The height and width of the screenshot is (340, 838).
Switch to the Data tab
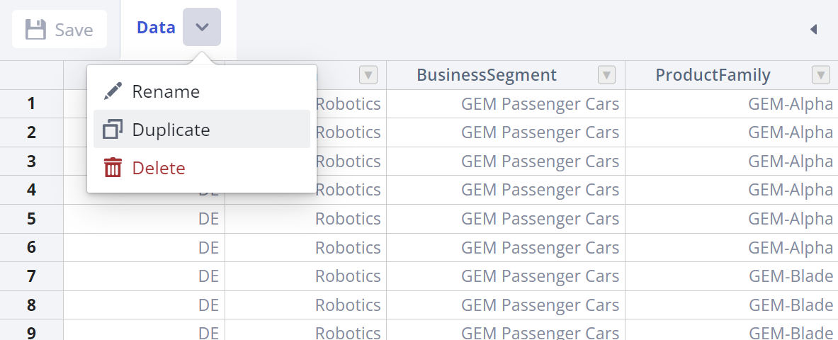click(x=156, y=28)
